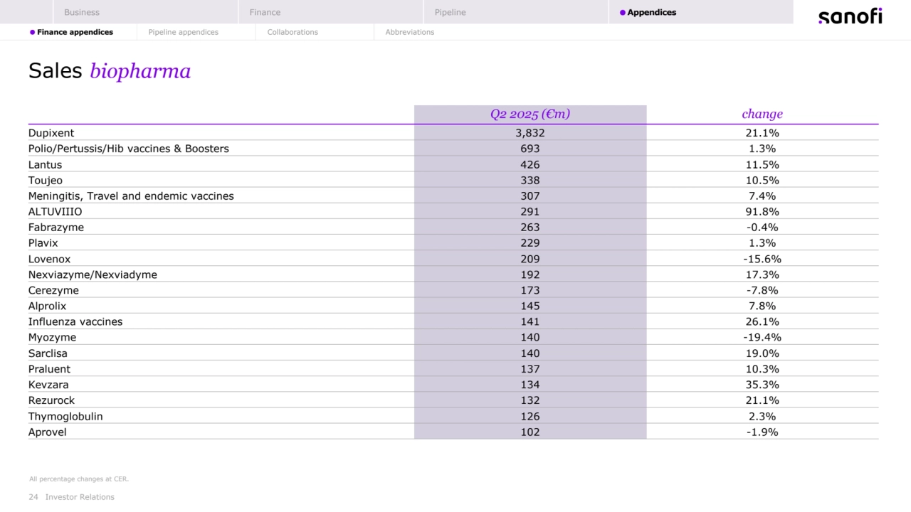911x512 pixels.
Task: Click Fabrazyme change -0.4%
Action: coord(762,228)
